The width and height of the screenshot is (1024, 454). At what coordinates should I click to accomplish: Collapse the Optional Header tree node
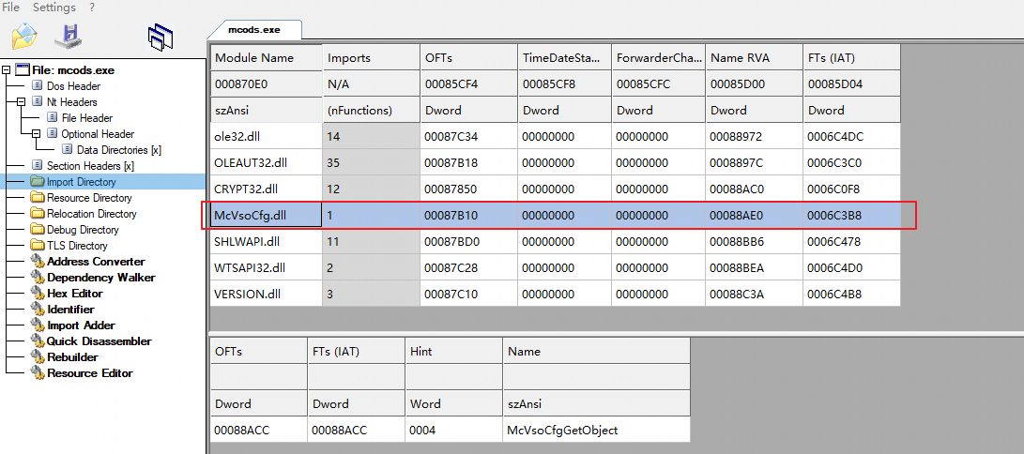click(36, 134)
